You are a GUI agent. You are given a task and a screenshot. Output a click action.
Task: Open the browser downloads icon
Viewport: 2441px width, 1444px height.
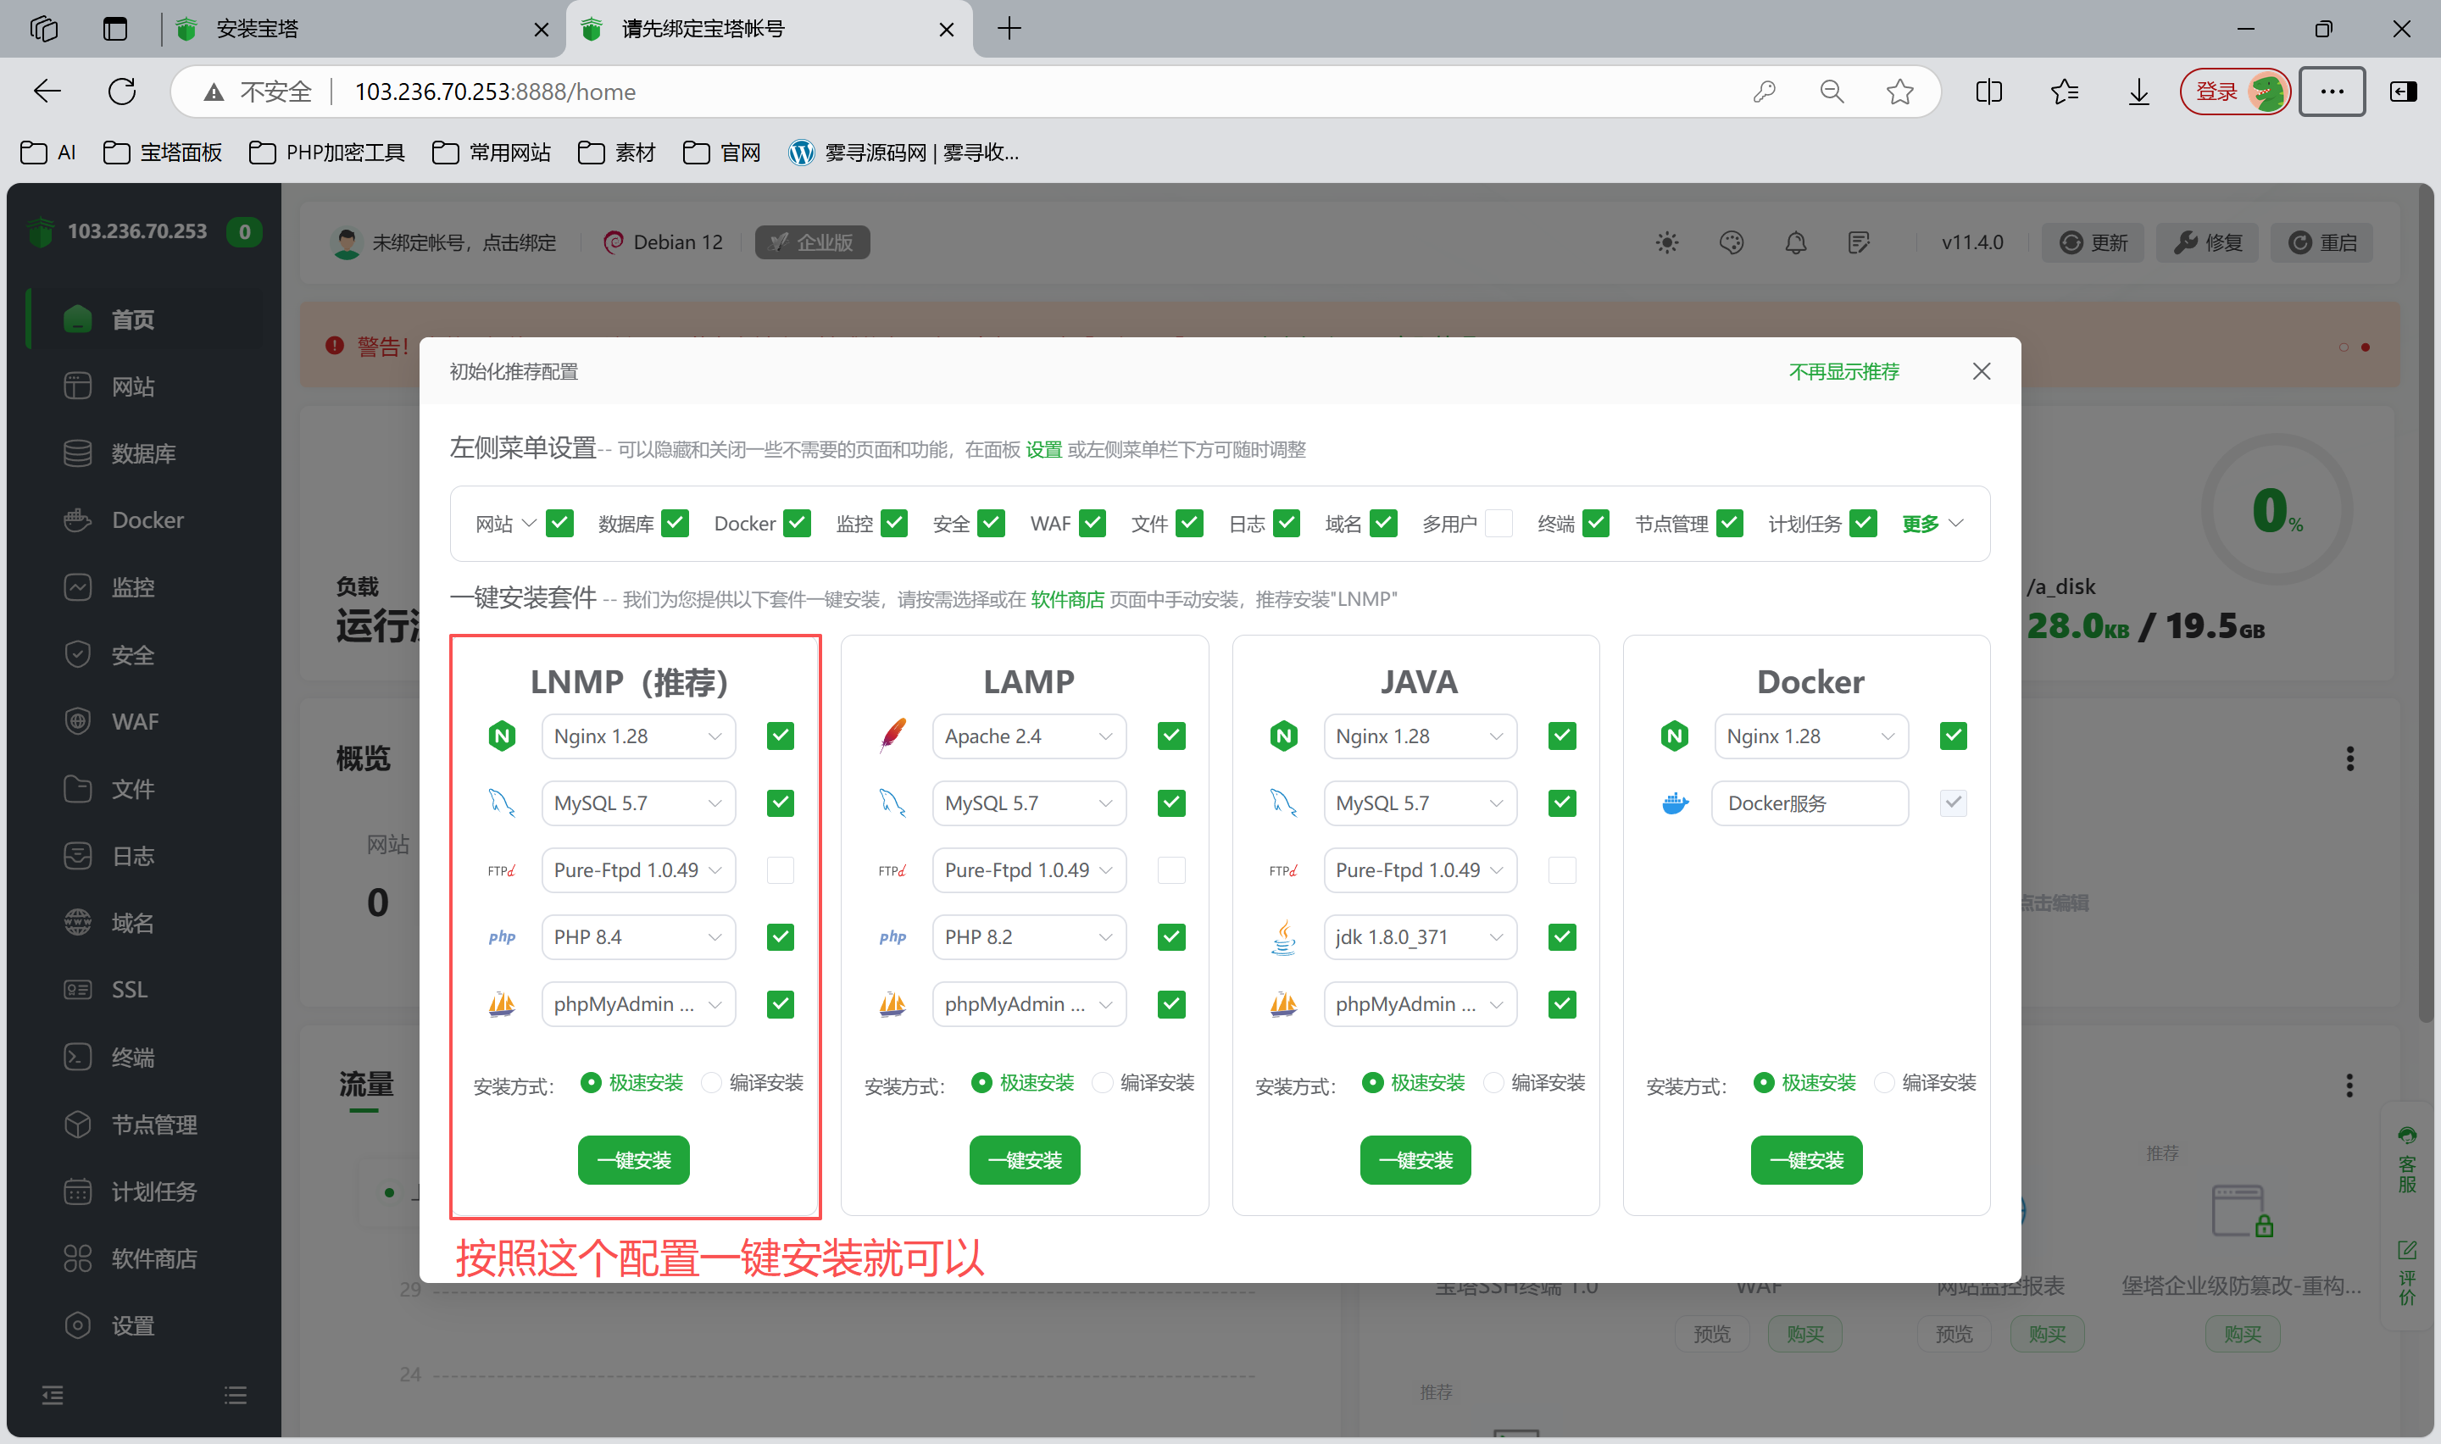click(2138, 92)
